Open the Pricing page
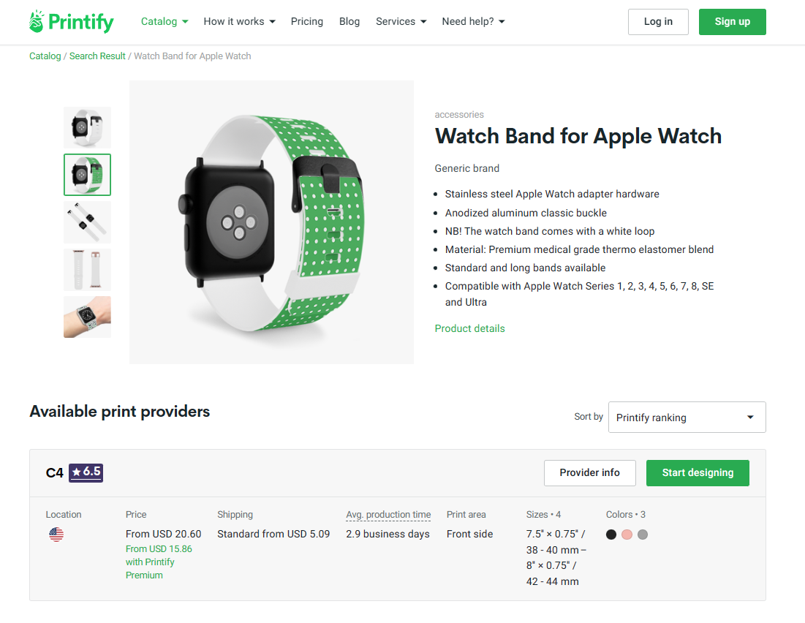Screen dimensions: 805x623 [307, 22]
